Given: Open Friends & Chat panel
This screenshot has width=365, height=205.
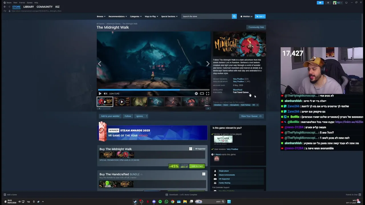Looking at the screenshot, I should [353, 195].
